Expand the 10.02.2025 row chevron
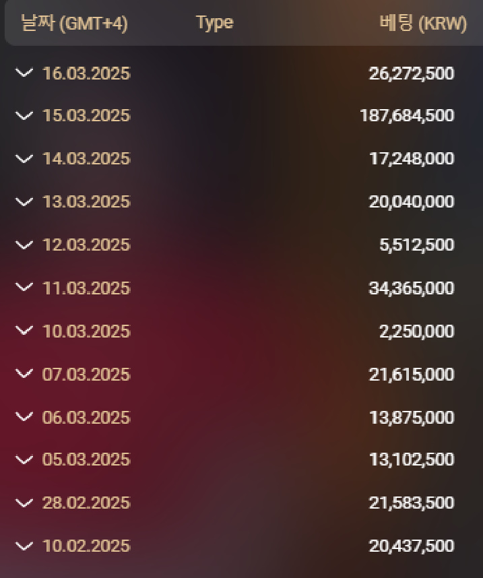Viewport: 483px width, 578px height. pos(24,546)
